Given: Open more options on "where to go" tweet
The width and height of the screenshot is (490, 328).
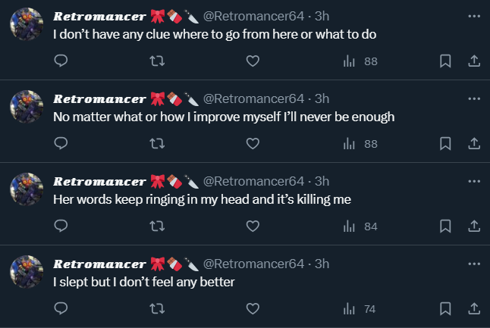Looking at the screenshot, I should point(474,16).
